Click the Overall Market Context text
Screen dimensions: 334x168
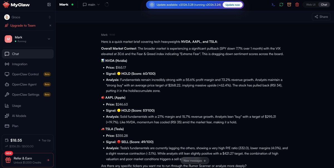(119, 49)
